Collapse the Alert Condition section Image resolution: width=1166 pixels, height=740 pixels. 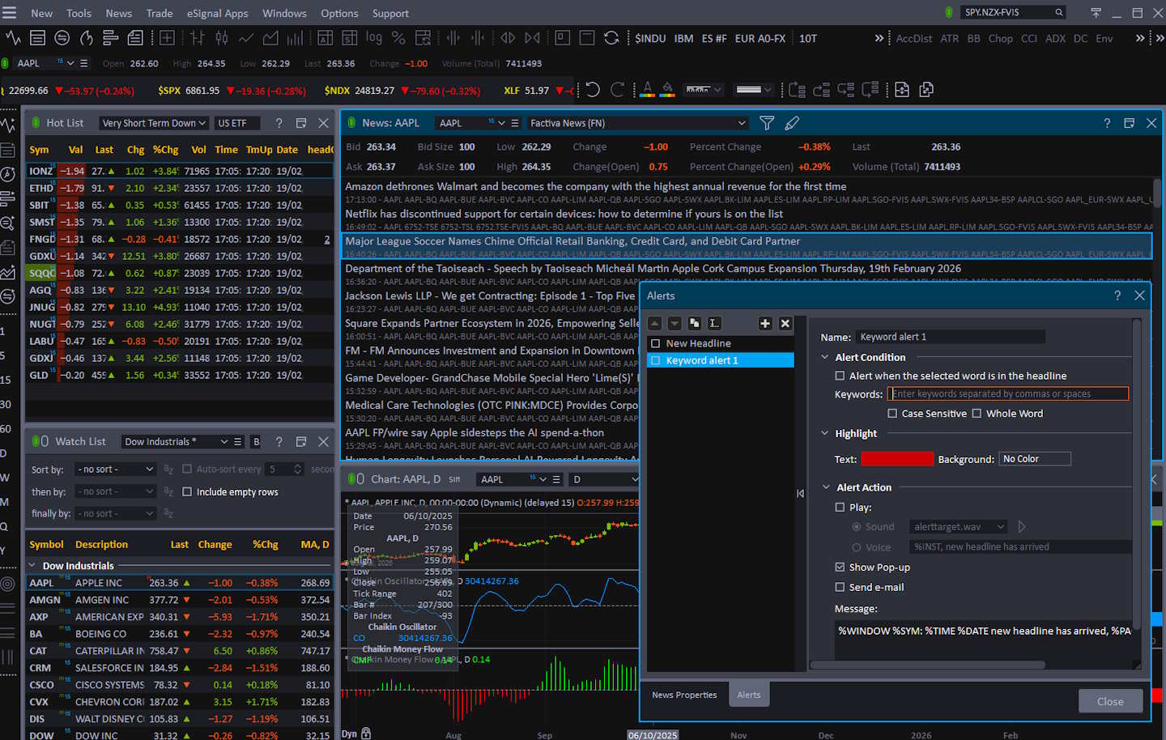(x=825, y=357)
